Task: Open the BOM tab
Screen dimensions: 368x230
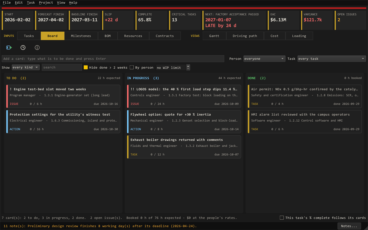Action: [108, 36]
